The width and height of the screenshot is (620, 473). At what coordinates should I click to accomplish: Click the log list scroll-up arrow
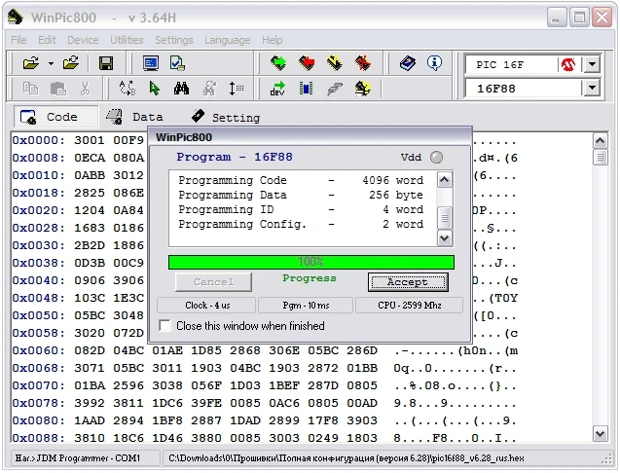point(445,180)
